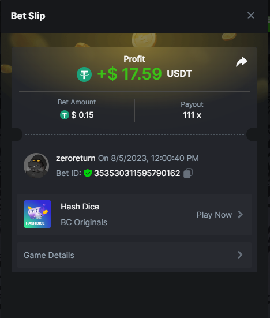The height and width of the screenshot is (318, 270).
Task: Click the green verified shield icon
Action: click(88, 173)
